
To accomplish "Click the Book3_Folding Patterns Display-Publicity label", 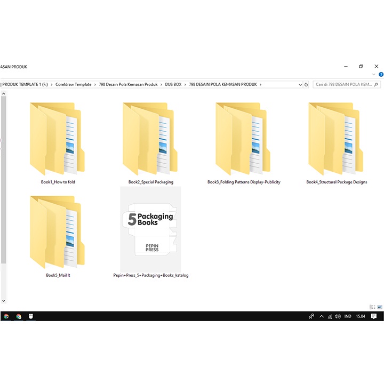I will click(244, 182).
